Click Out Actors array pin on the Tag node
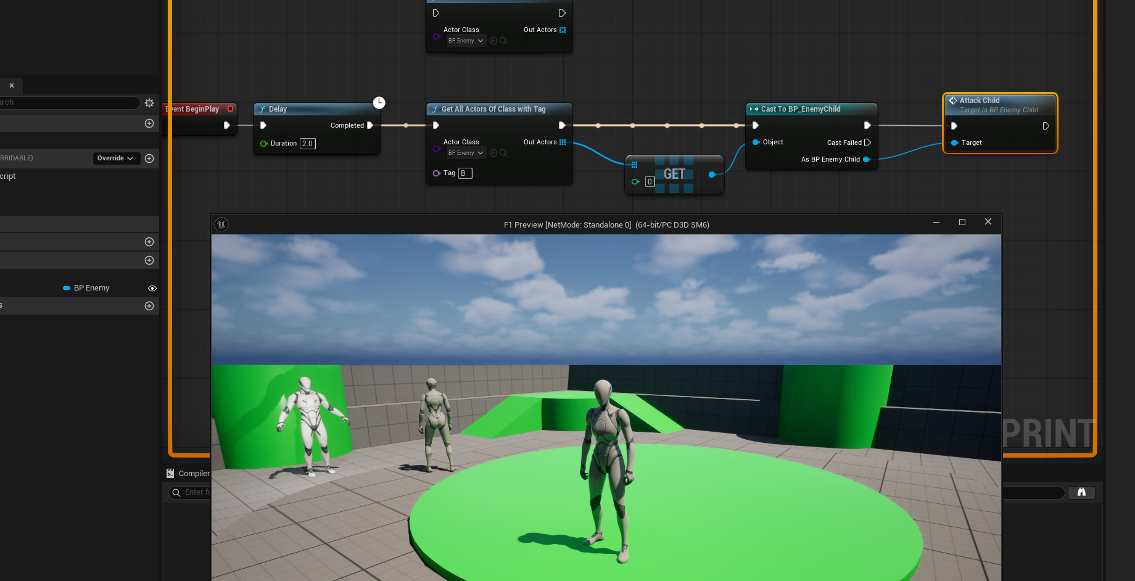The width and height of the screenshot is (1135, 581). click(563, 142)
